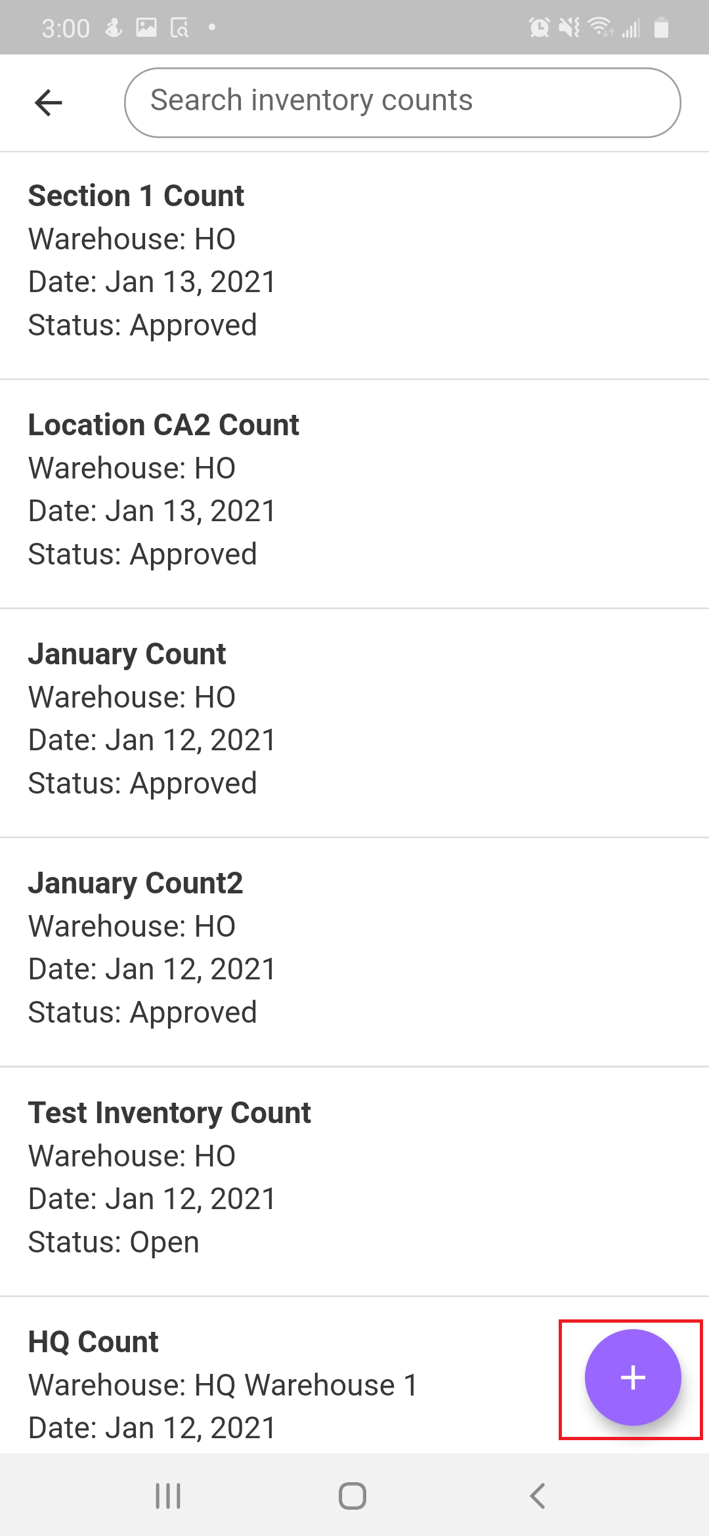The width and height of the screenshot is (709, 1536).
Task: Tap the battery icon in status bar
Action: (661, 28)
